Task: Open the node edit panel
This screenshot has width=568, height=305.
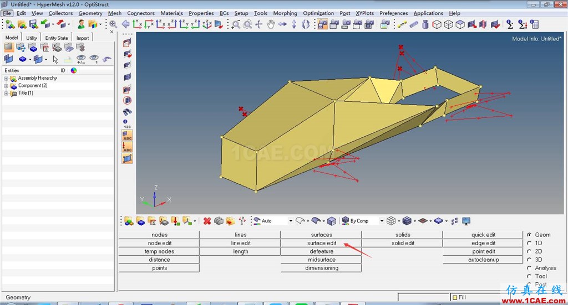Action: pyautogui.click(x=159, y=243)
